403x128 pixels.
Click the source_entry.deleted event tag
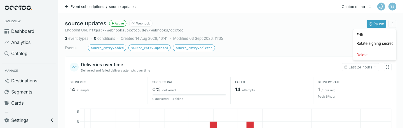(194, 48)
